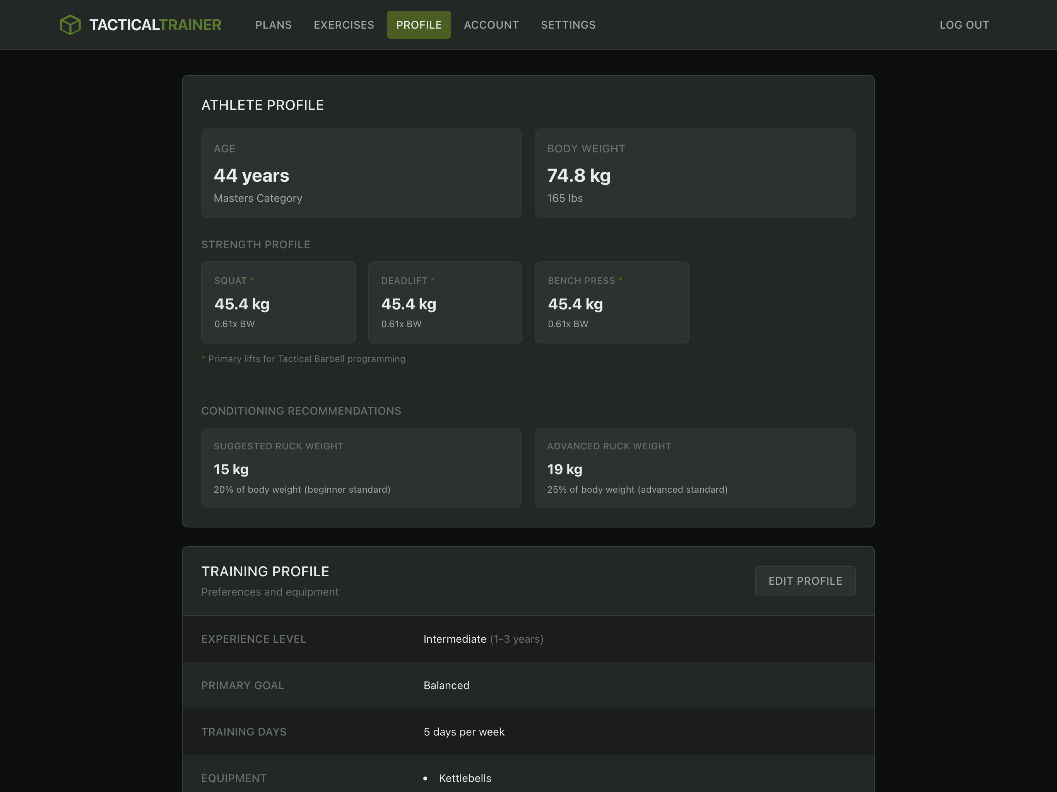Click the Body Weight 74.8 kg card
The height and width of the screenshot is (792, 1057).
tap(694, 173)
